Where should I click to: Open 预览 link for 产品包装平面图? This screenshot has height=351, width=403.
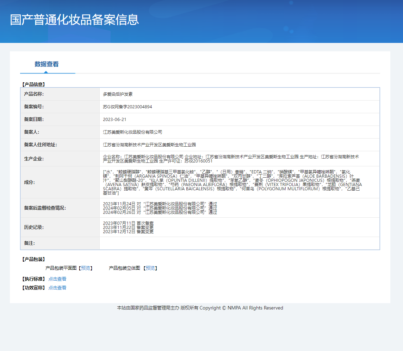[x=85, y=268]
